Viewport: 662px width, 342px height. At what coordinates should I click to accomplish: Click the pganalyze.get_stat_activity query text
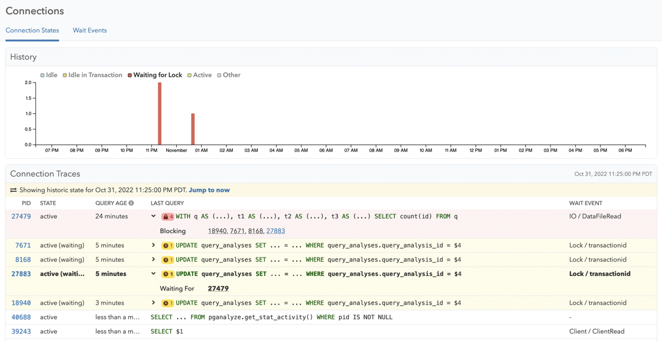[x=271, y=317]
